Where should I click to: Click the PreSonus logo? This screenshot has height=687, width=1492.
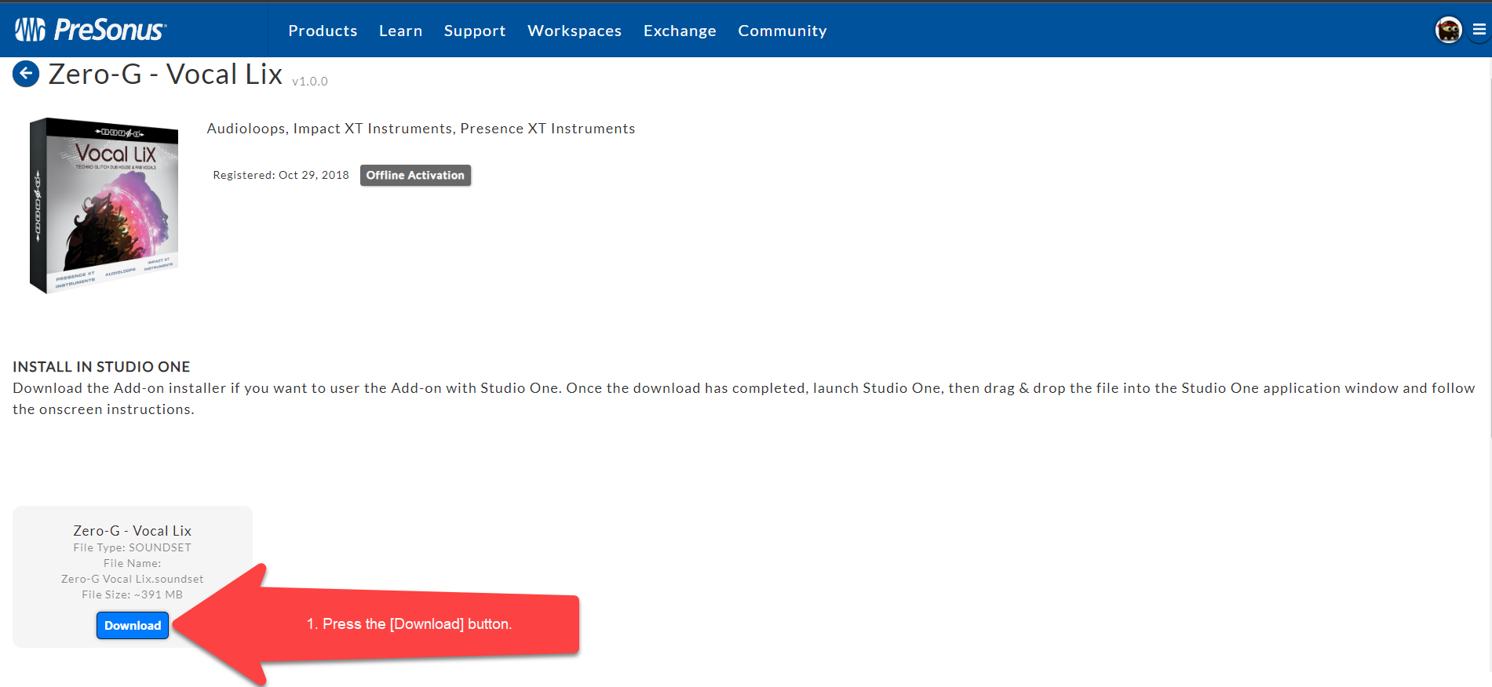pyautogui.click(x=90, y=30)
